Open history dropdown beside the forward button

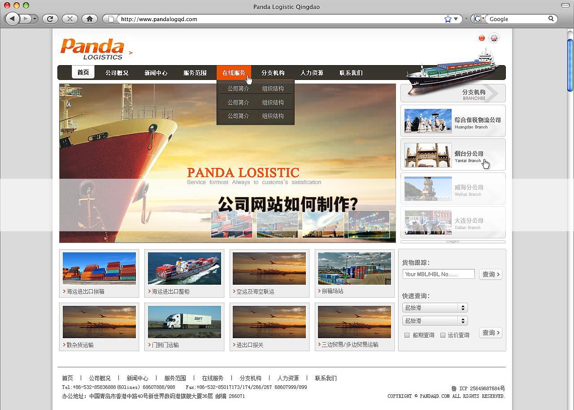coord(35,19)
